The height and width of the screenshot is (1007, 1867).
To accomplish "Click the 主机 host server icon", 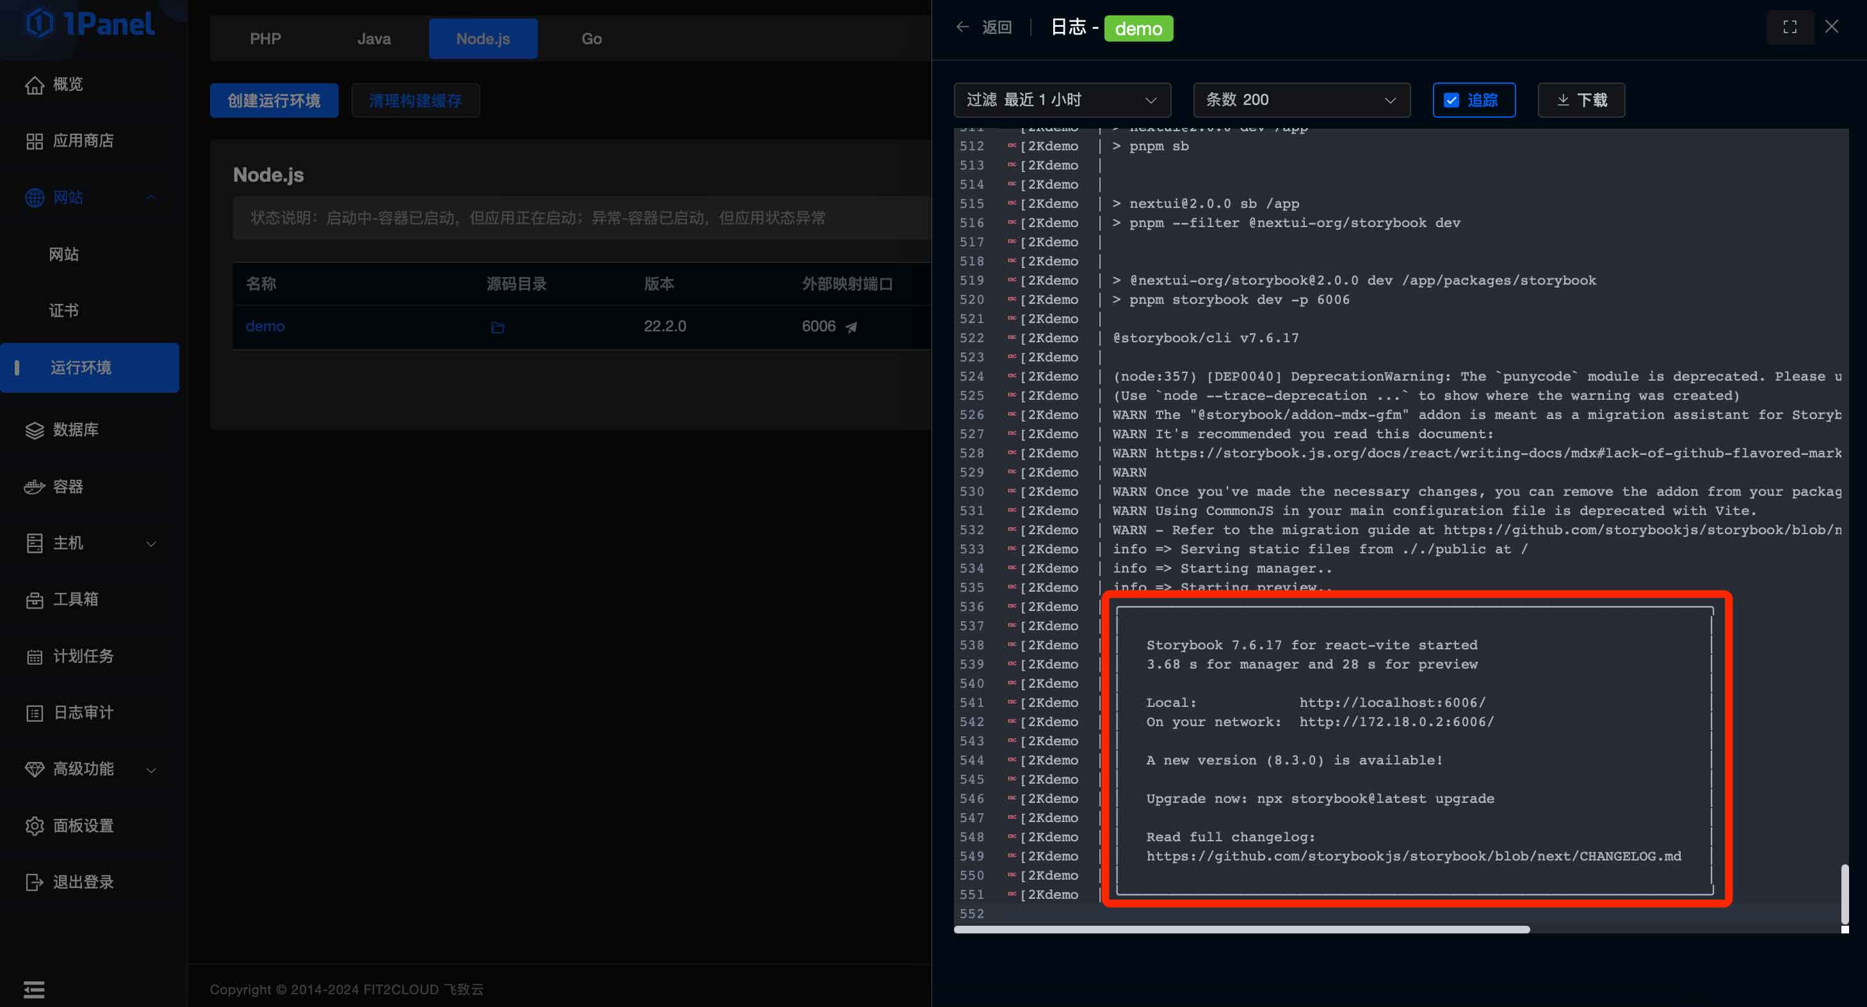I will pos(34,543).
